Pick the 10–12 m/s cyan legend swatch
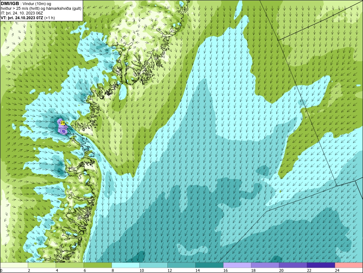Screen dimensions: 363x273 [x=154, y=265]
